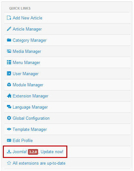Click the eye icon beside Template Manager
The height and width of the screenshot is (171, 134).
point(9,129)
